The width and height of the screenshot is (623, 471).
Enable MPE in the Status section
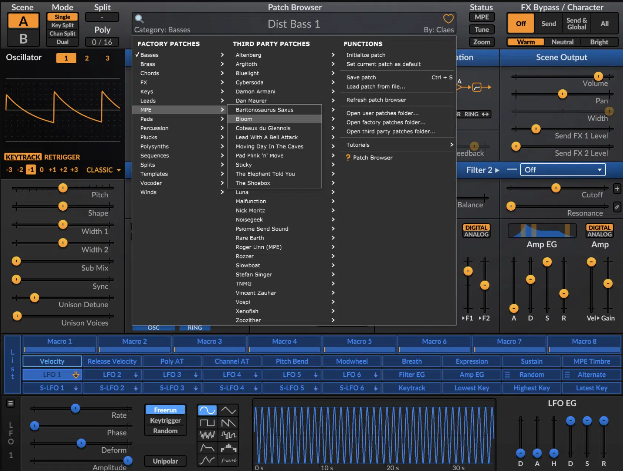481,17
